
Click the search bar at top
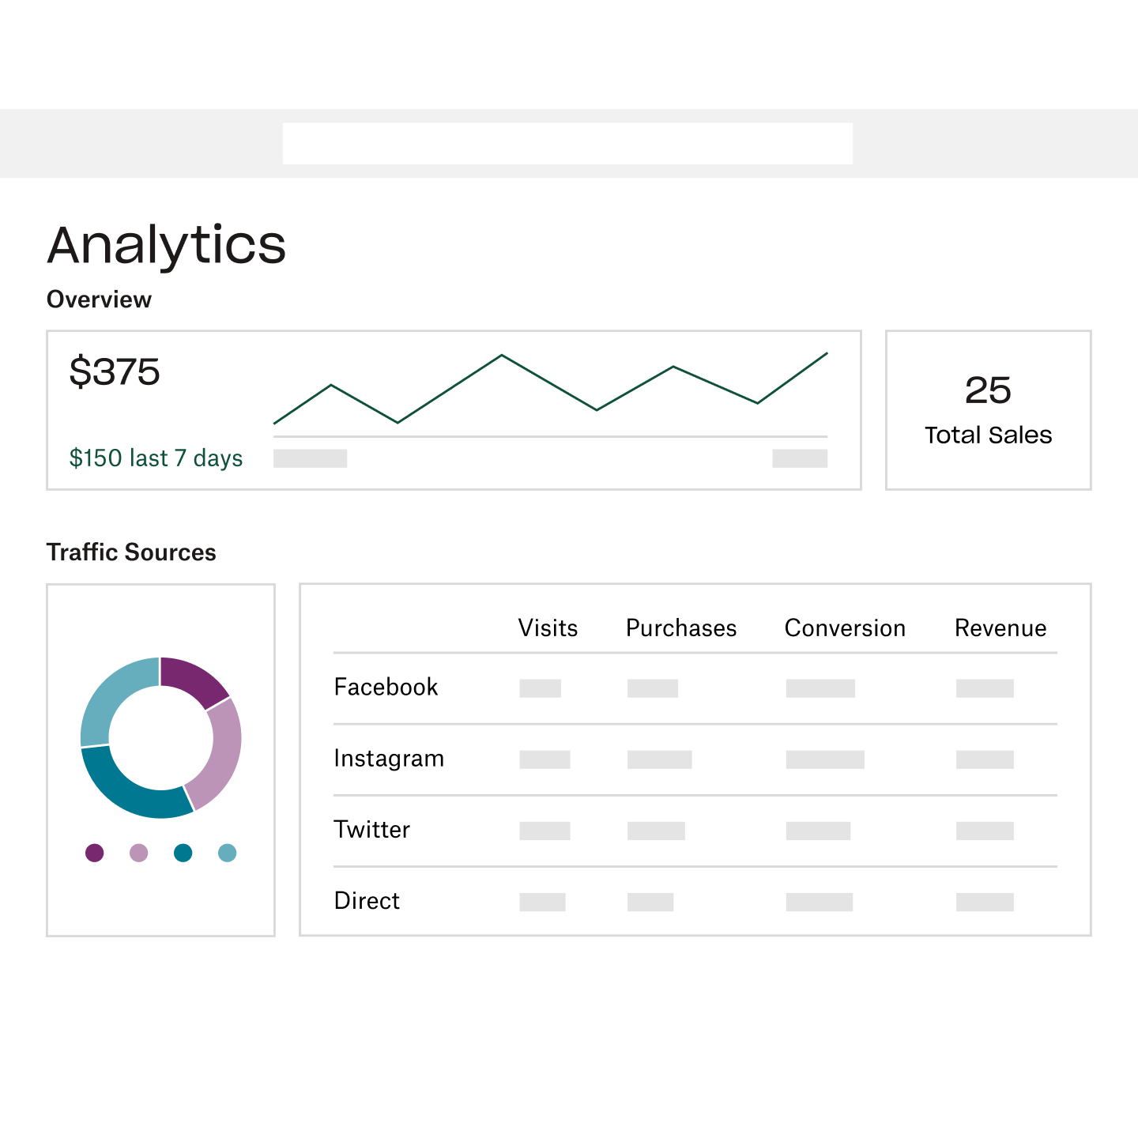[567, 143]
